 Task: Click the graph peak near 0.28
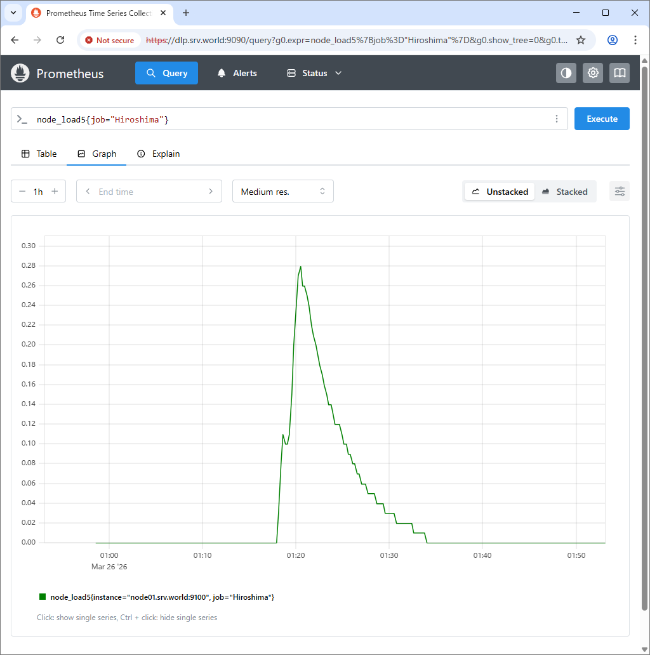pos(300,267)
